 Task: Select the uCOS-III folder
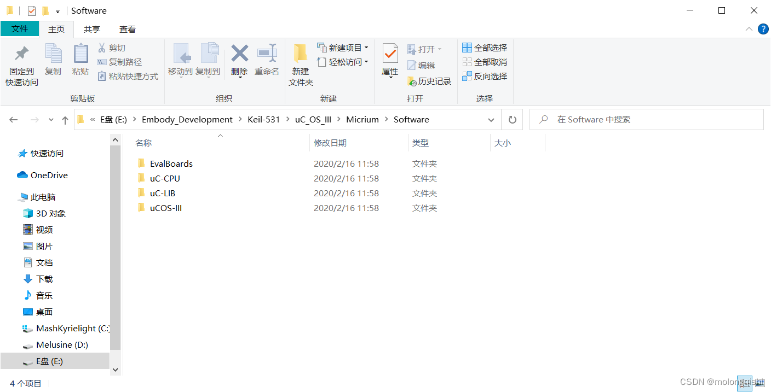pos(166,208)
